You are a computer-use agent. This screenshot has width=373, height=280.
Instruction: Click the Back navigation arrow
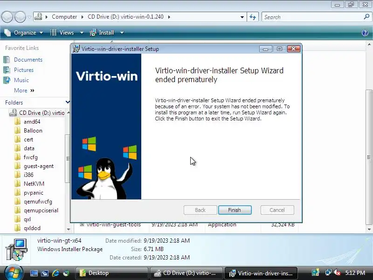pyautogui.click(x=7, y=17)
